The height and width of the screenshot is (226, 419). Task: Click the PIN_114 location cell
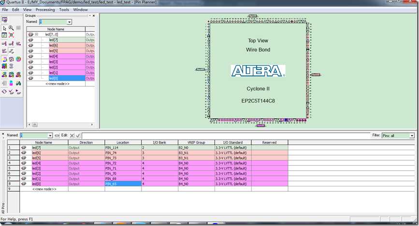coord(123,147)
